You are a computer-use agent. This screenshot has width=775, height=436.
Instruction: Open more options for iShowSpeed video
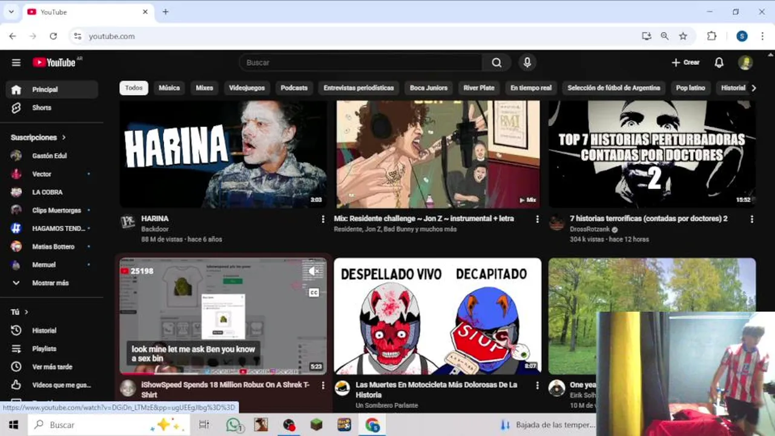tap(323, 385)
